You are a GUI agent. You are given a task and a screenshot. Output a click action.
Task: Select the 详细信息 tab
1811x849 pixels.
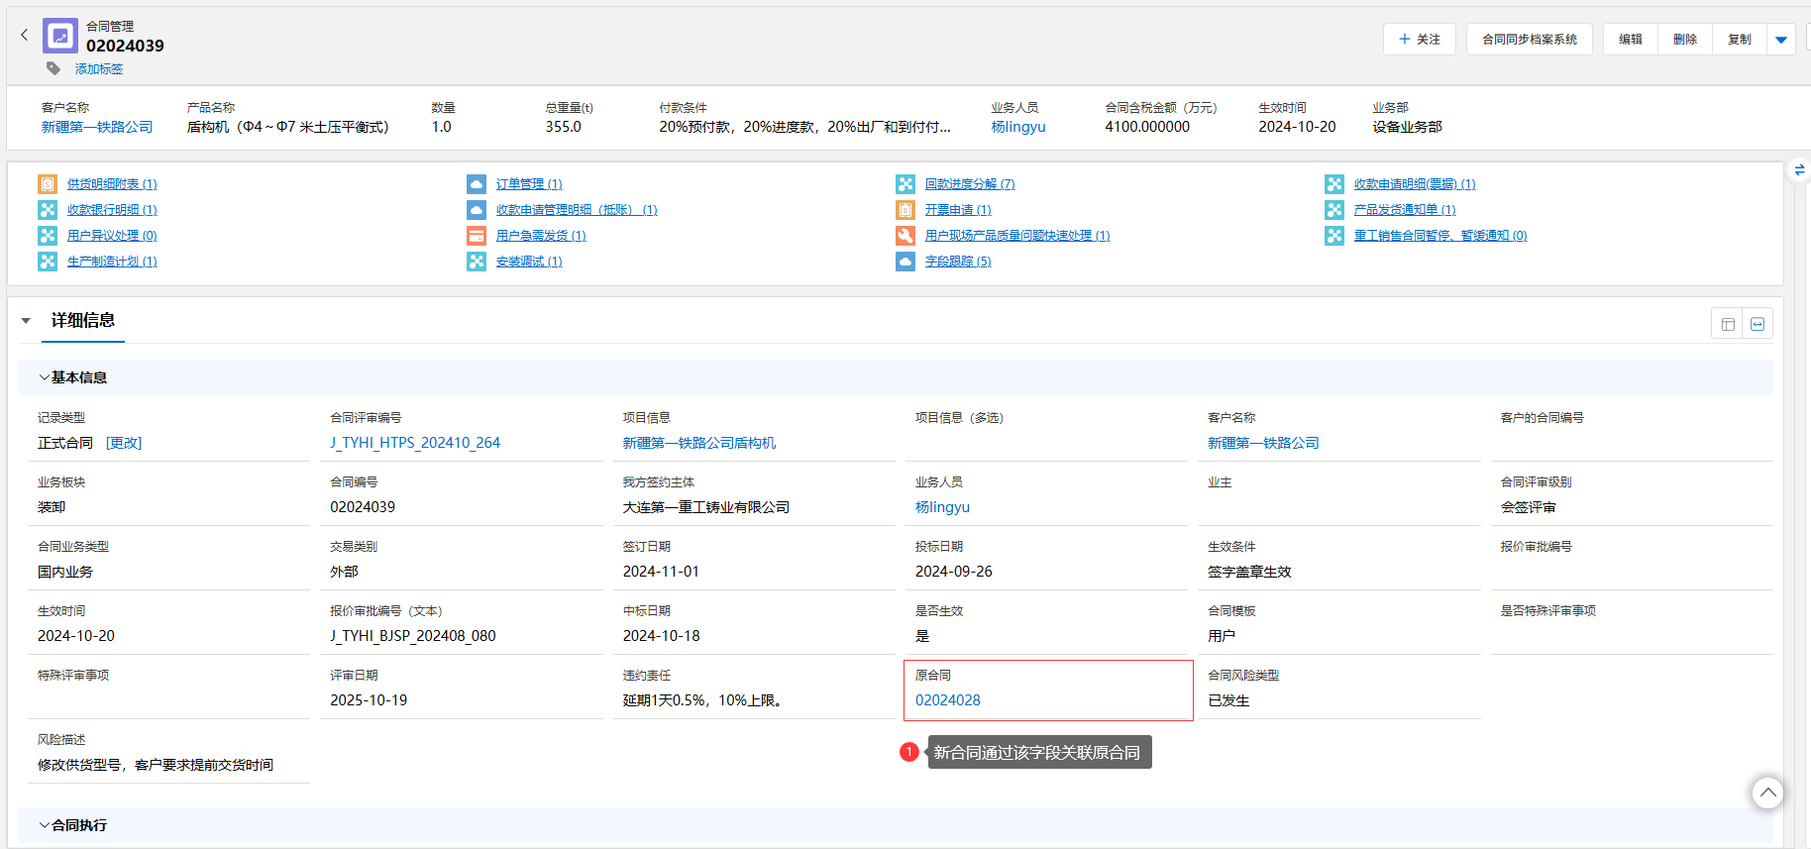83,320
